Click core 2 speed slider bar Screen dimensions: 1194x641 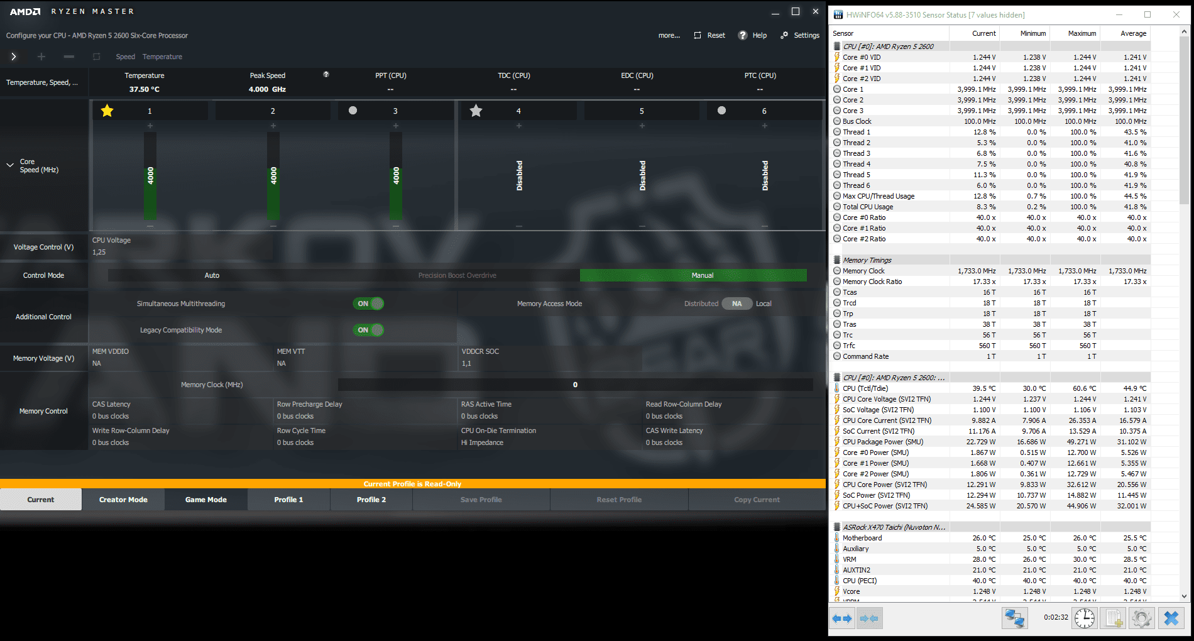click(273, 175)
